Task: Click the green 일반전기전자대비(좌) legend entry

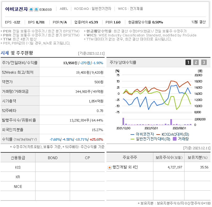Action: (x=150, y=139)
